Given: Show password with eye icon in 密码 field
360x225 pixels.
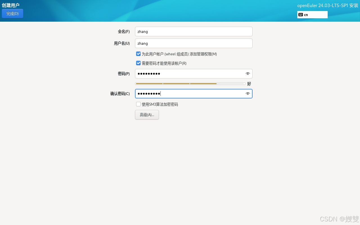Looking at the screenshot, I should [247, 74].
